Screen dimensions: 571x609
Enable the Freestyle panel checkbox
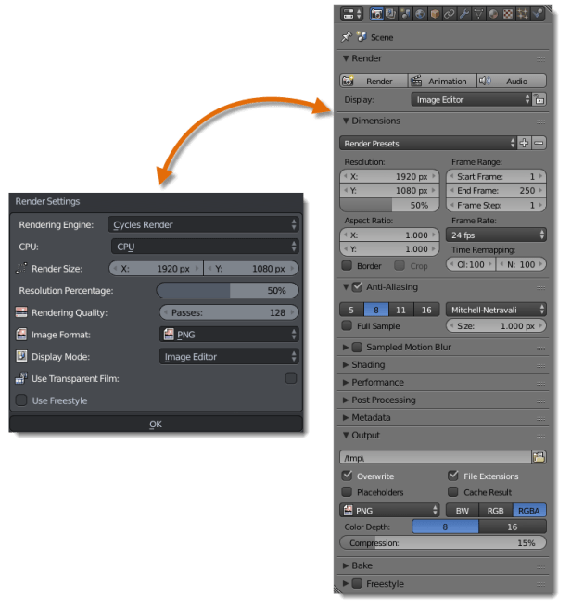(x=357, y=583)
